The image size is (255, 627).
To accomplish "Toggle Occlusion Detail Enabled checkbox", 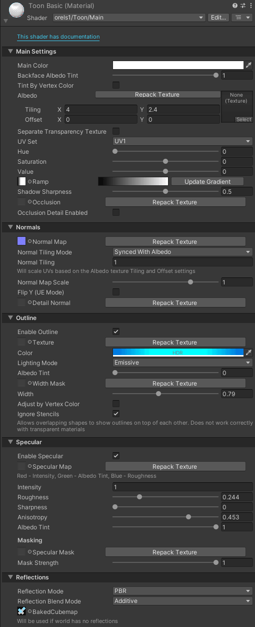I will (x=116, y=212).
